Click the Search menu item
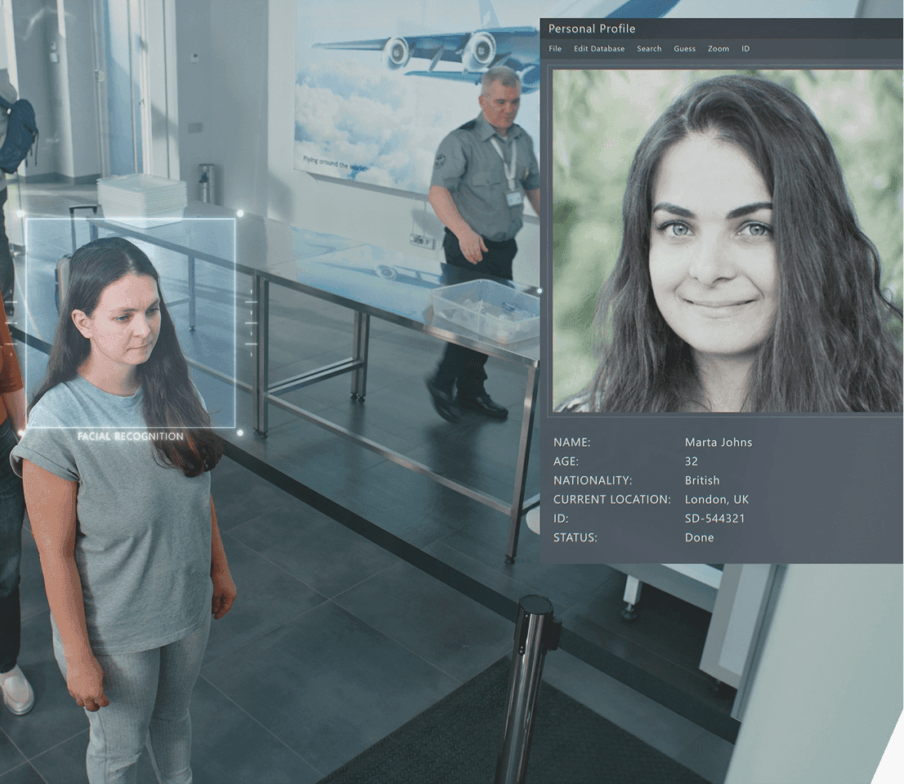The width and height of the screenshot is (904, 784). (x=649, y=49)
